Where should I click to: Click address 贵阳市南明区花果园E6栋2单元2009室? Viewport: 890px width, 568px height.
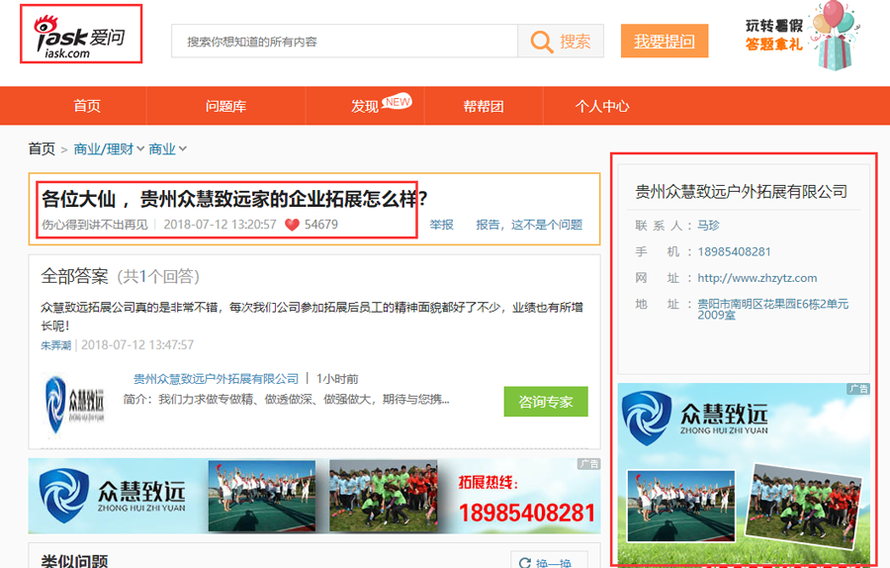773,310
